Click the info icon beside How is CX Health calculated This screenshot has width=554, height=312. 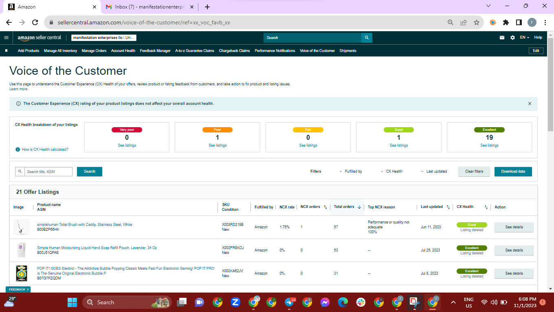18,149
